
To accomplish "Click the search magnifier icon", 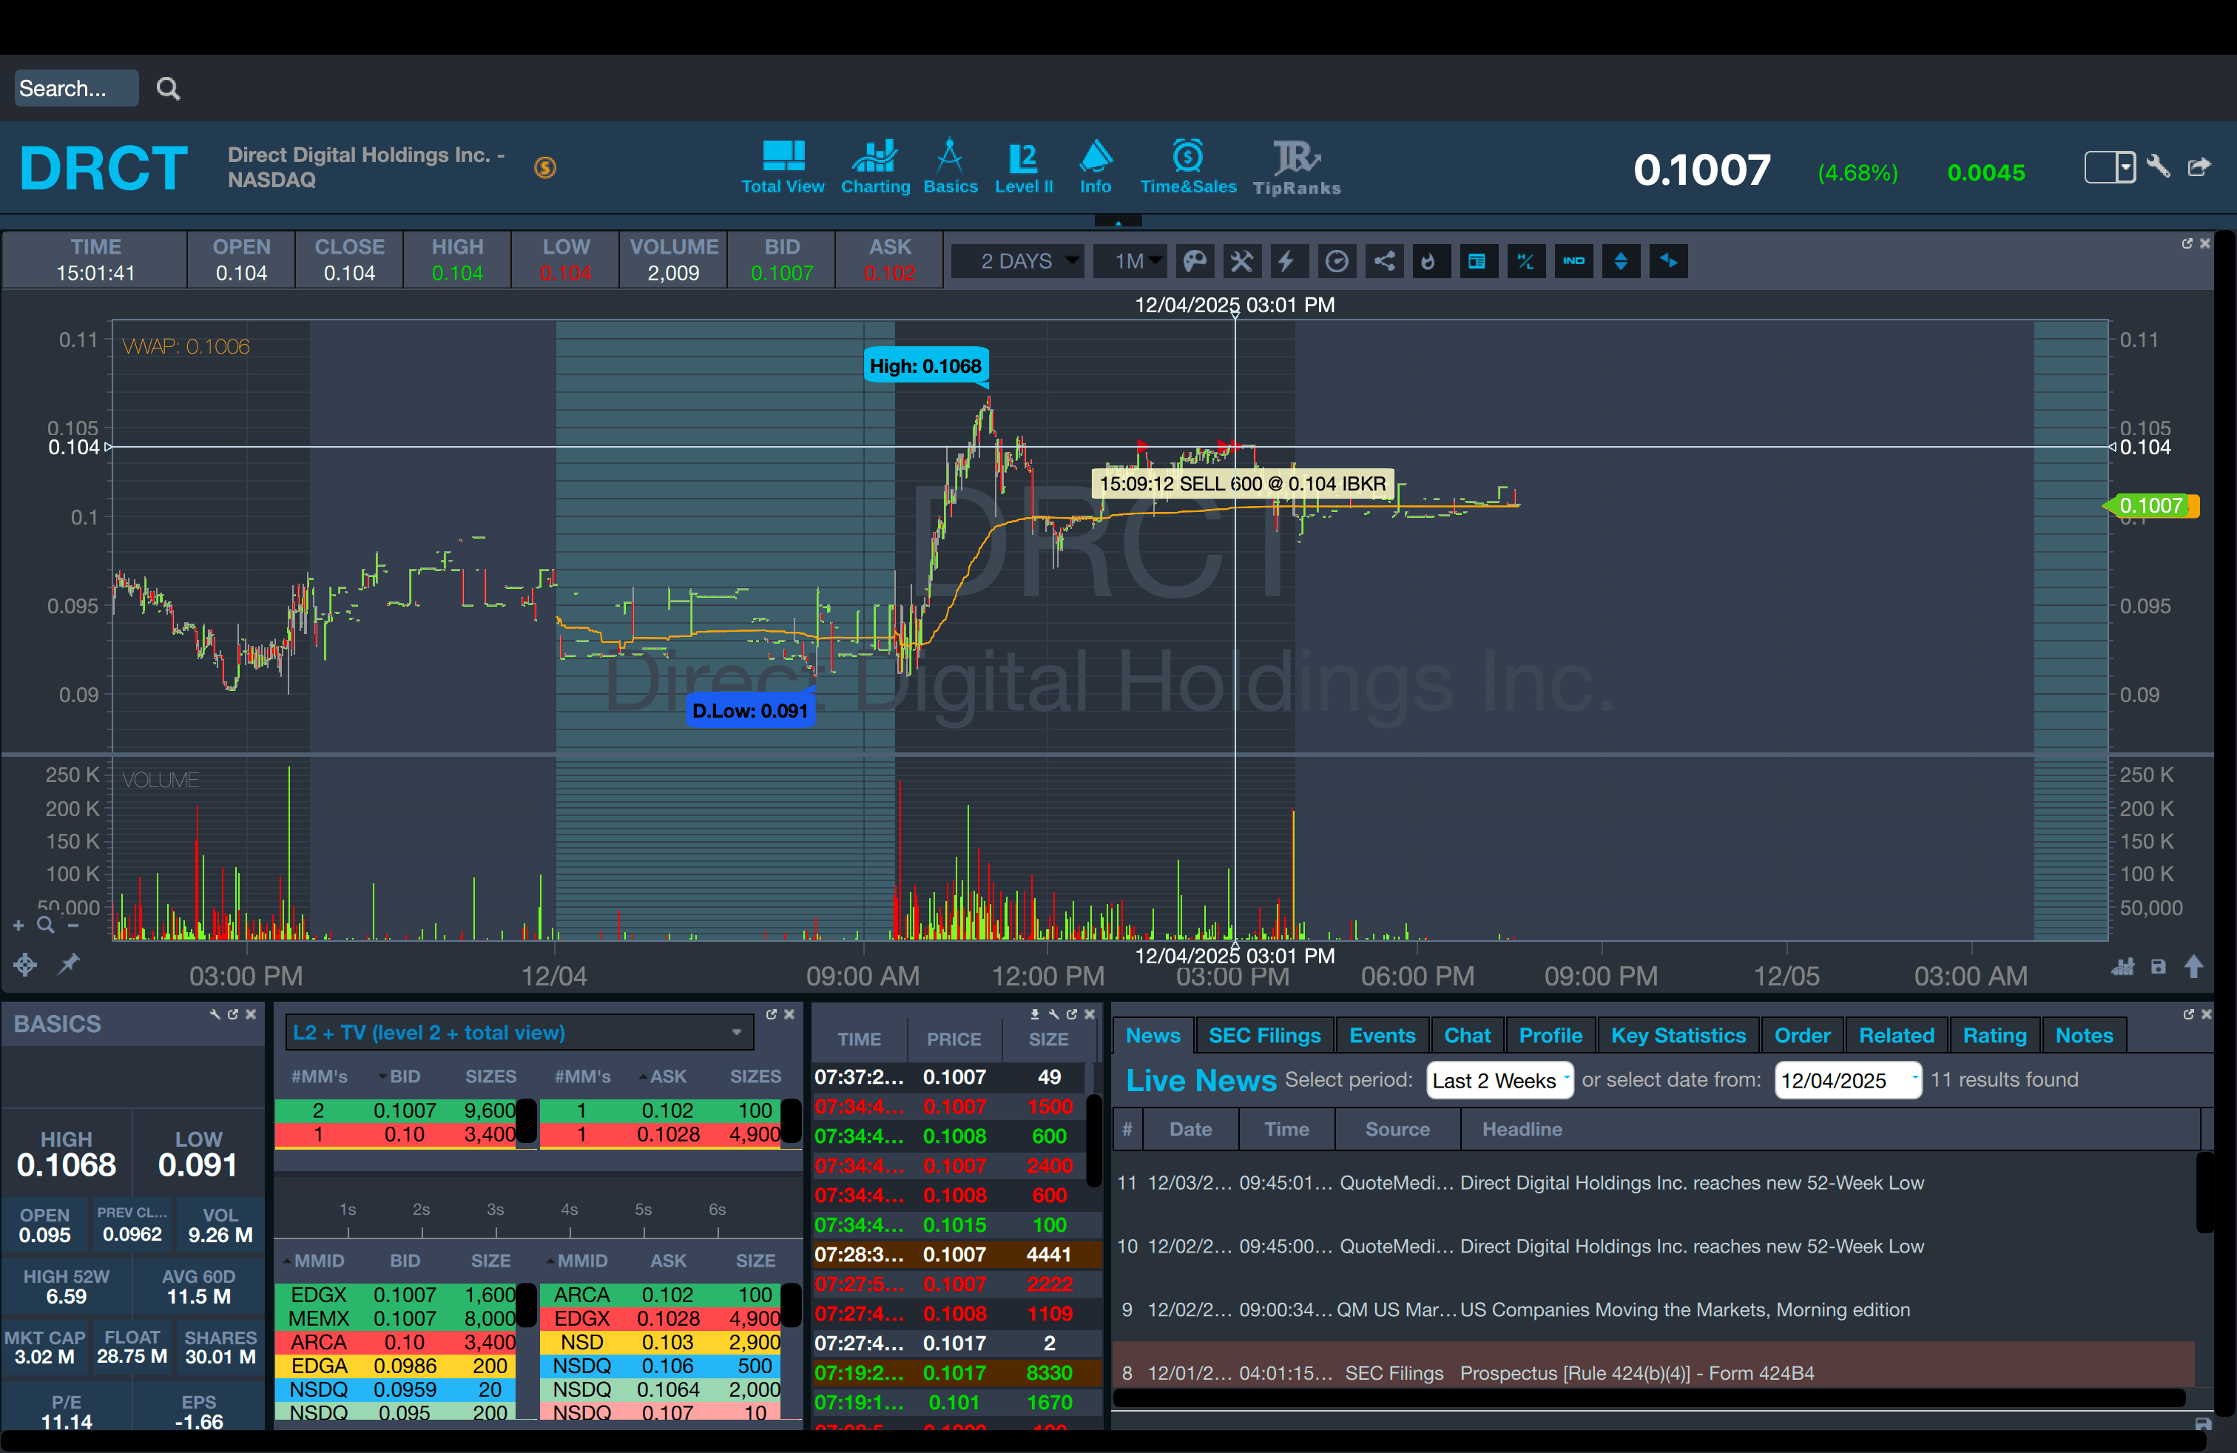I will tap(168, 88).
